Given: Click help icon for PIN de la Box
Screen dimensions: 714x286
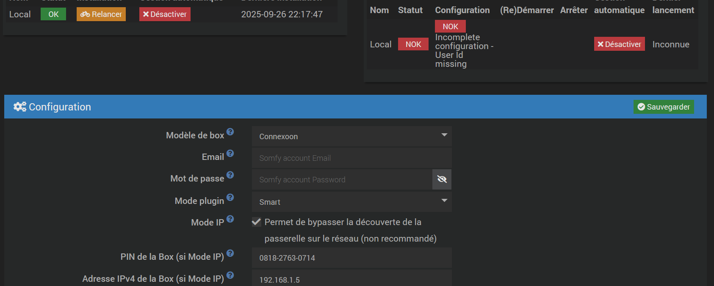Looking at the screenshot, I should tap(230, 253).
